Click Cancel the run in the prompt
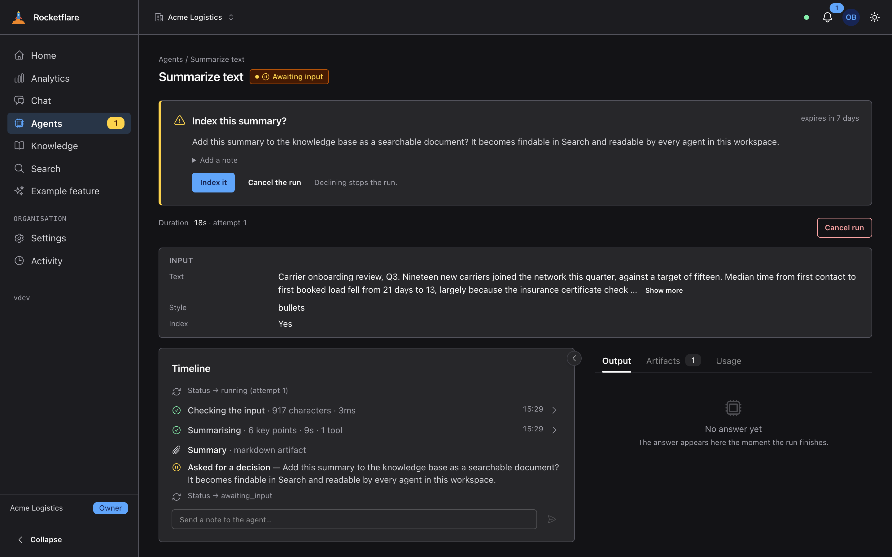 pos(274,182)
